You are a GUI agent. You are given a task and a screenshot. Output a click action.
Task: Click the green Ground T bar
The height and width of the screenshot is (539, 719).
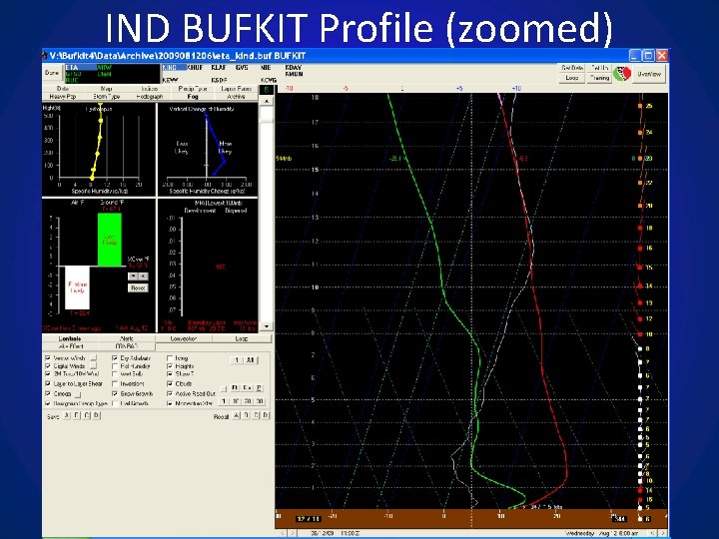pyautogui.click(x=109, y=240)
